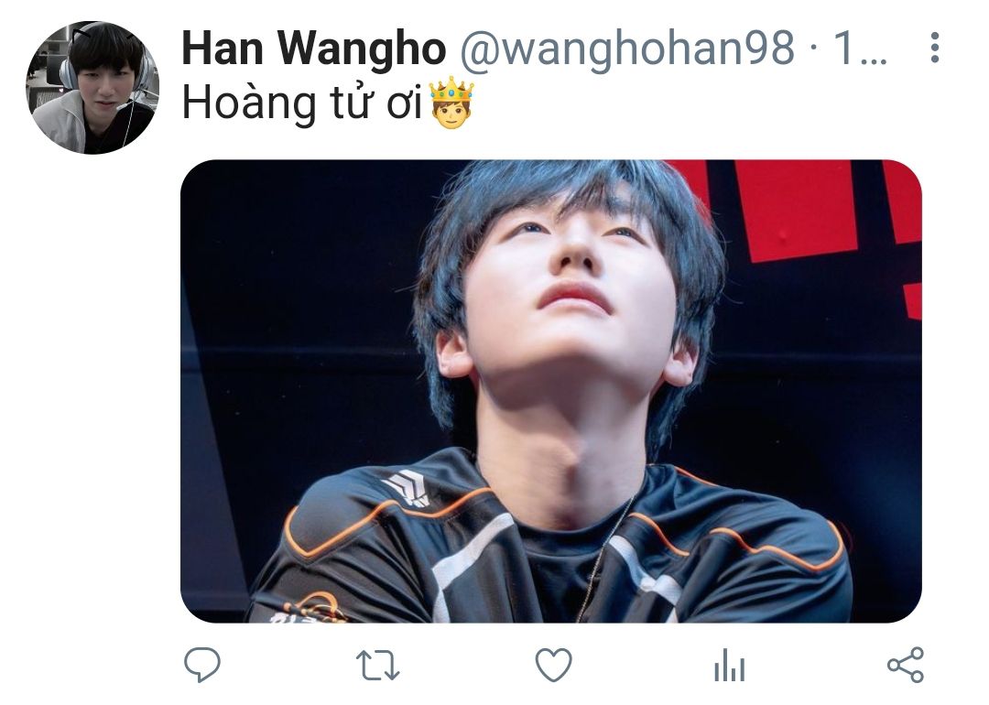Viewport: 989px width, 705px height.
Task: Open the reply speech bubble icon
Action: (x=201, y=665)
